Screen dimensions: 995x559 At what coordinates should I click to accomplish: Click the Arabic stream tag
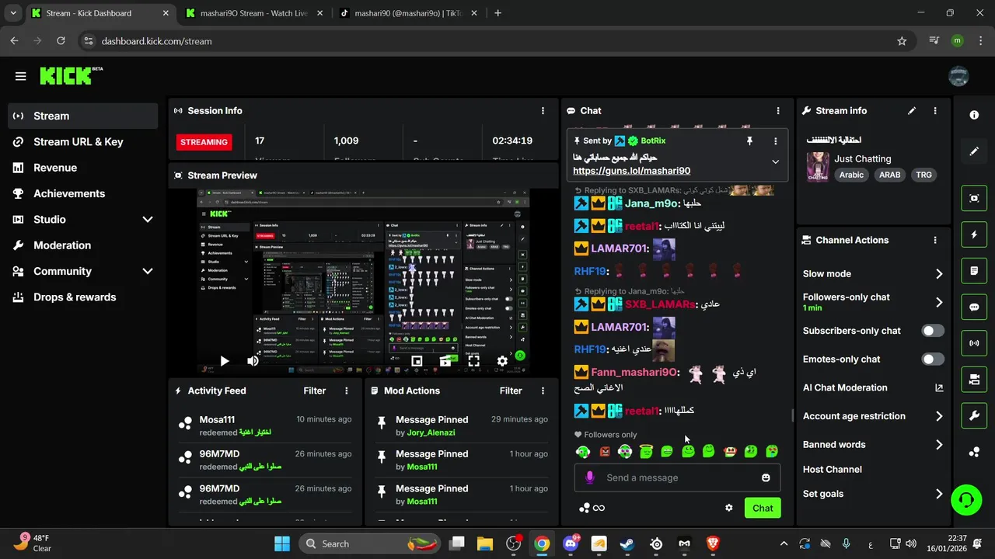(851, 175)
